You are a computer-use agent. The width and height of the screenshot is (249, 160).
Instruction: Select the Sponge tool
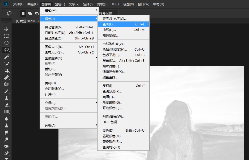click(x=6, y=146)
